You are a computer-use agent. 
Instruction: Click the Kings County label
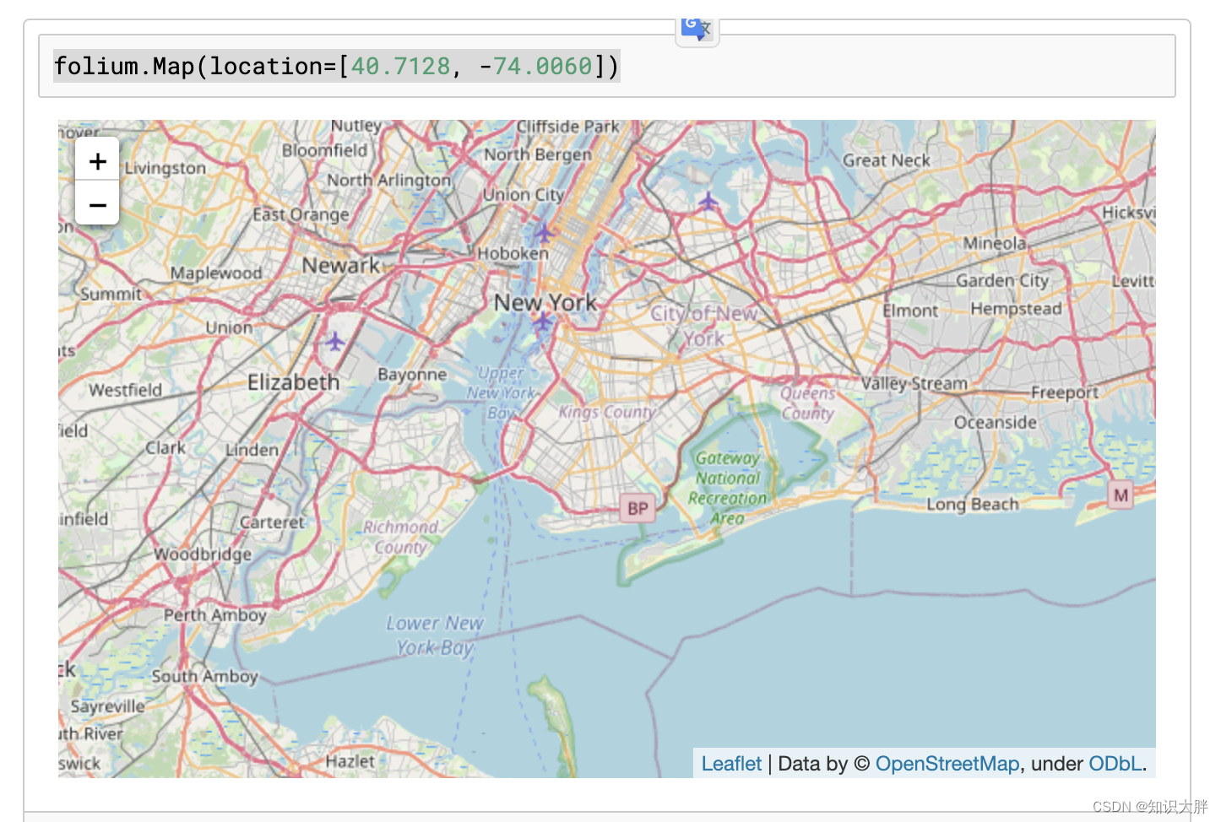tap(606, 412)
